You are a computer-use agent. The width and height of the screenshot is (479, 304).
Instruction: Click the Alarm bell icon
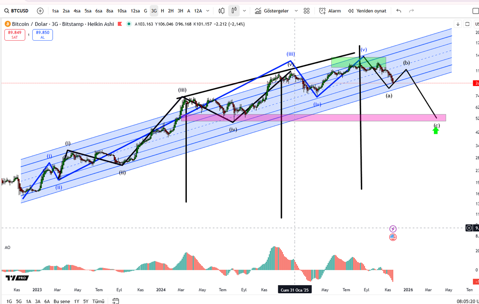322,11
